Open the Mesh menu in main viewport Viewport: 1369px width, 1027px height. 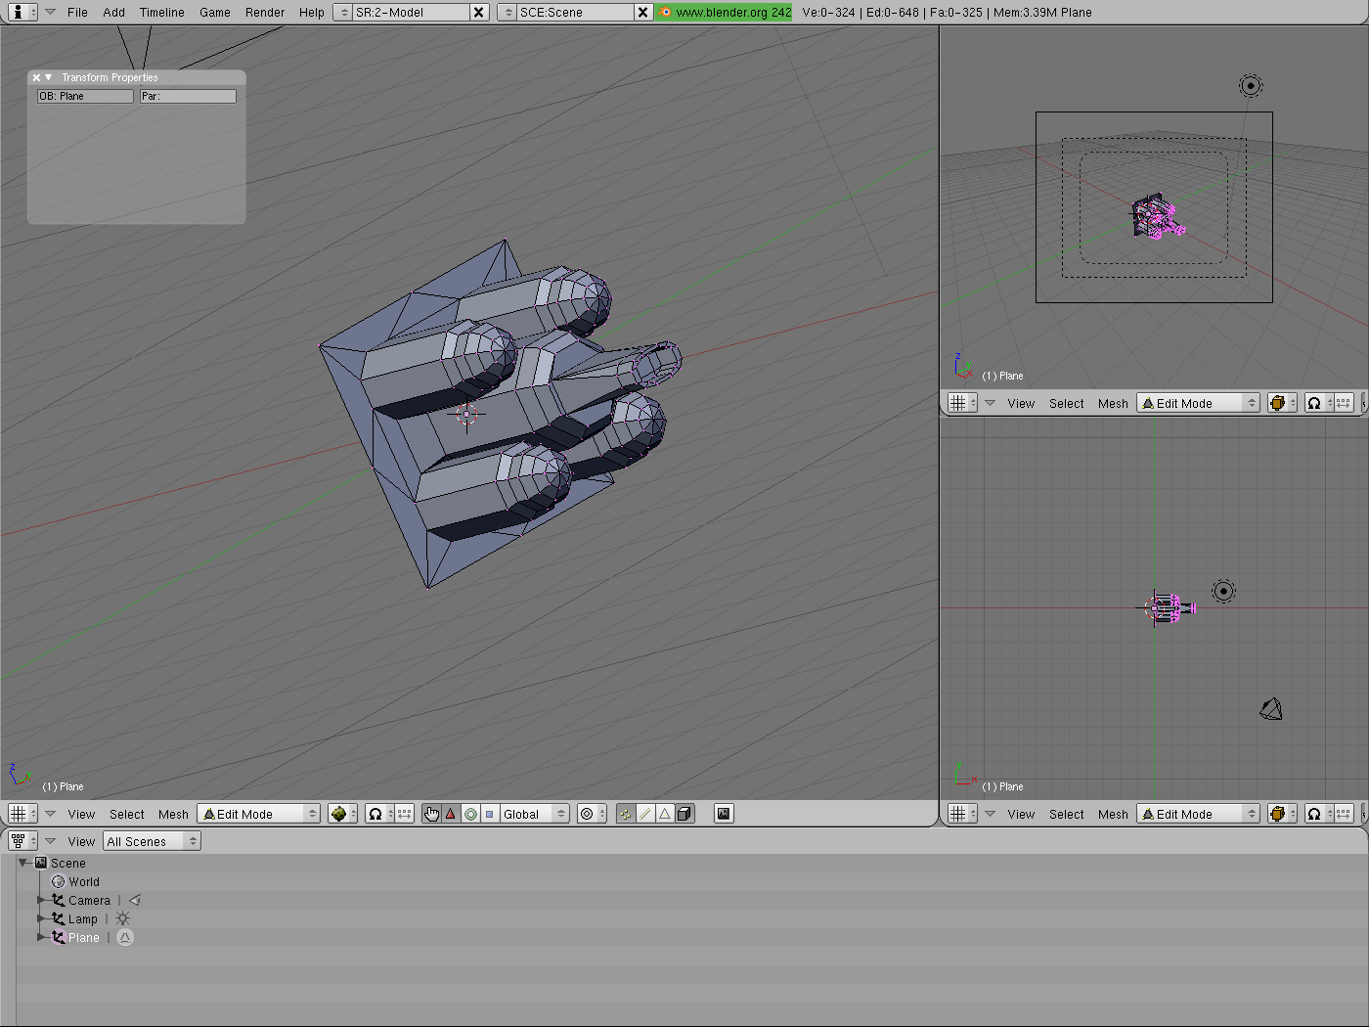tap(173, 814)
